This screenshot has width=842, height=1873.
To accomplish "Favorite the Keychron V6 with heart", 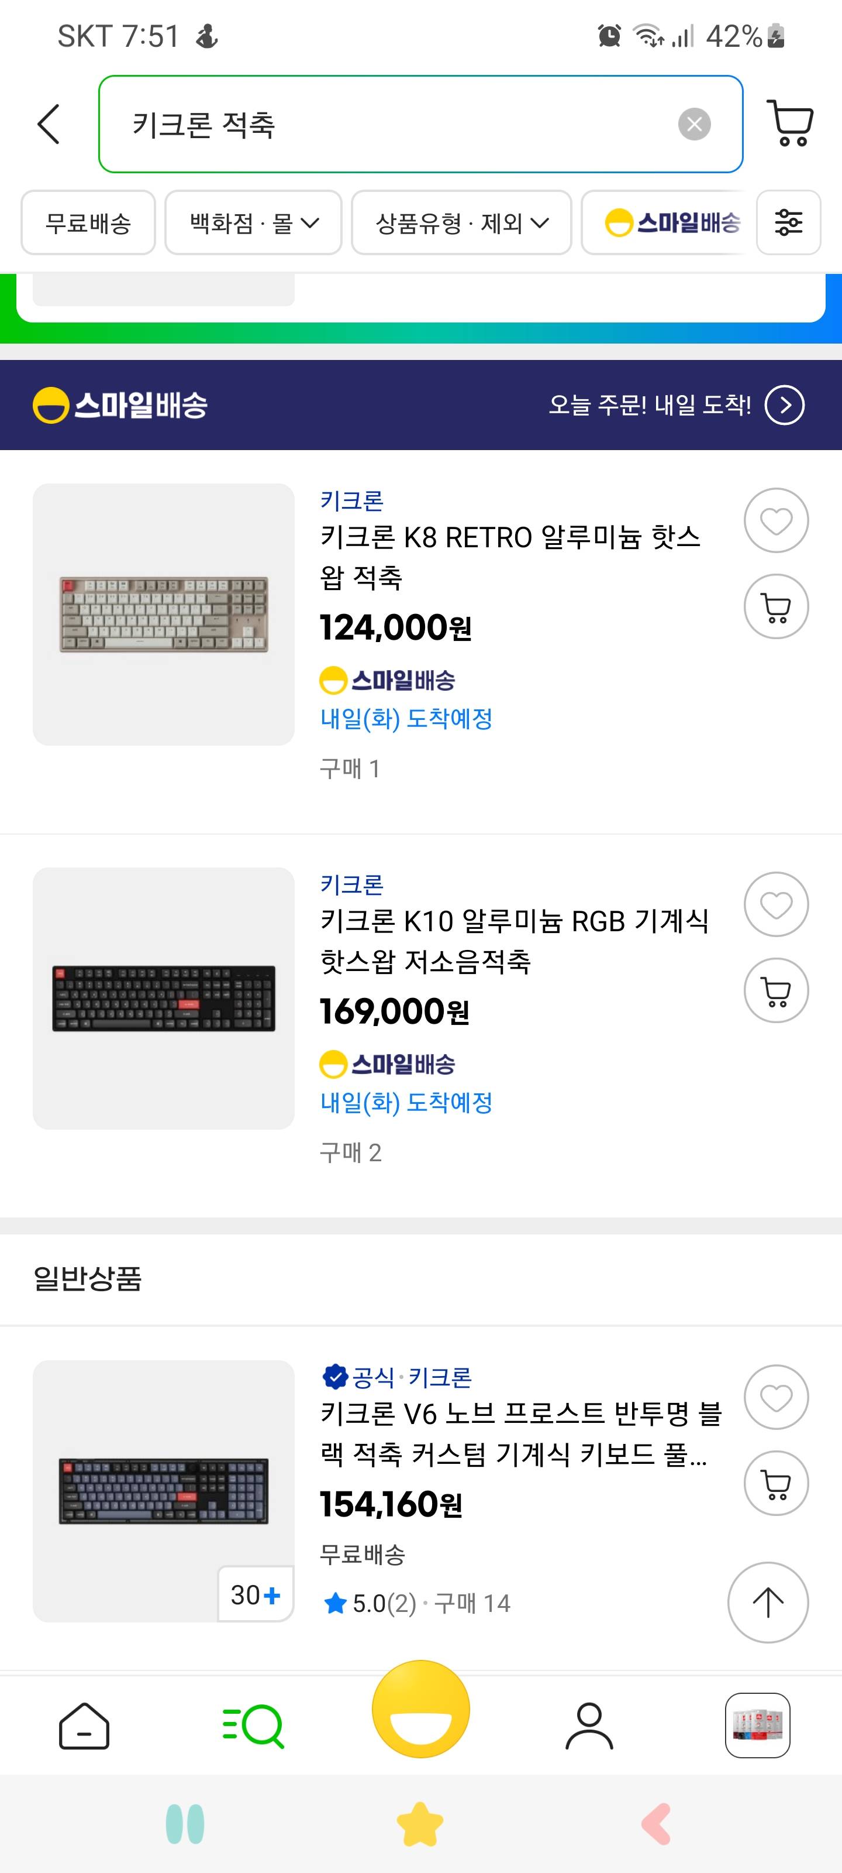I will pyautogui.click(x=776, y=1398).
